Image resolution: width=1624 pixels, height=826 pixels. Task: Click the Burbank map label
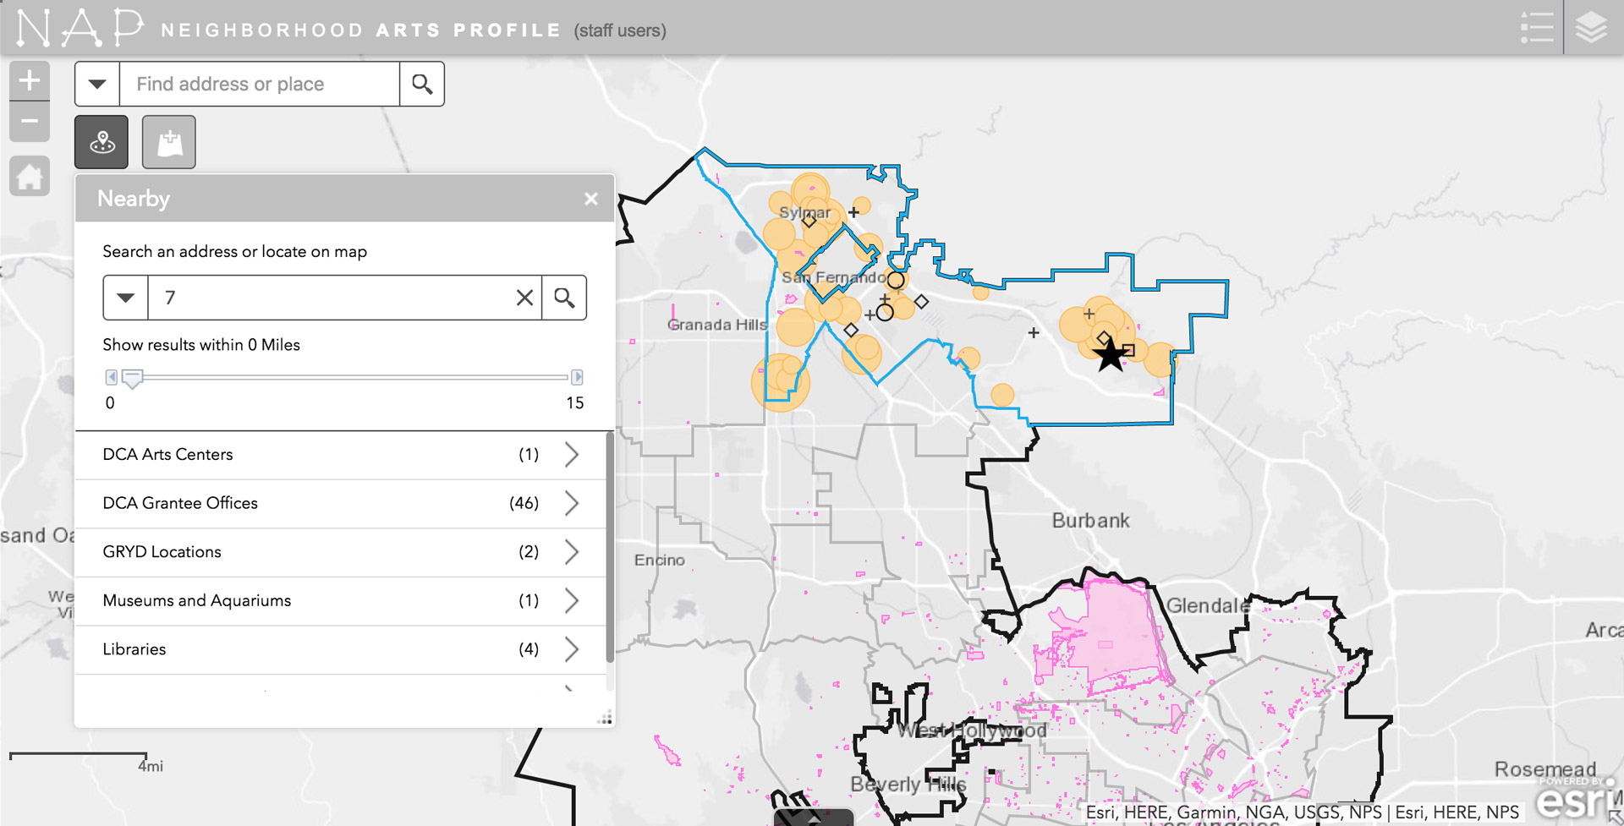tap(1090, 521)
